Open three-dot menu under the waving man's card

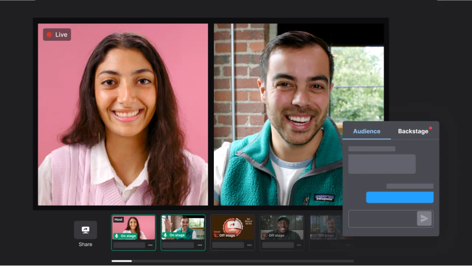click(x=200, y=245)
